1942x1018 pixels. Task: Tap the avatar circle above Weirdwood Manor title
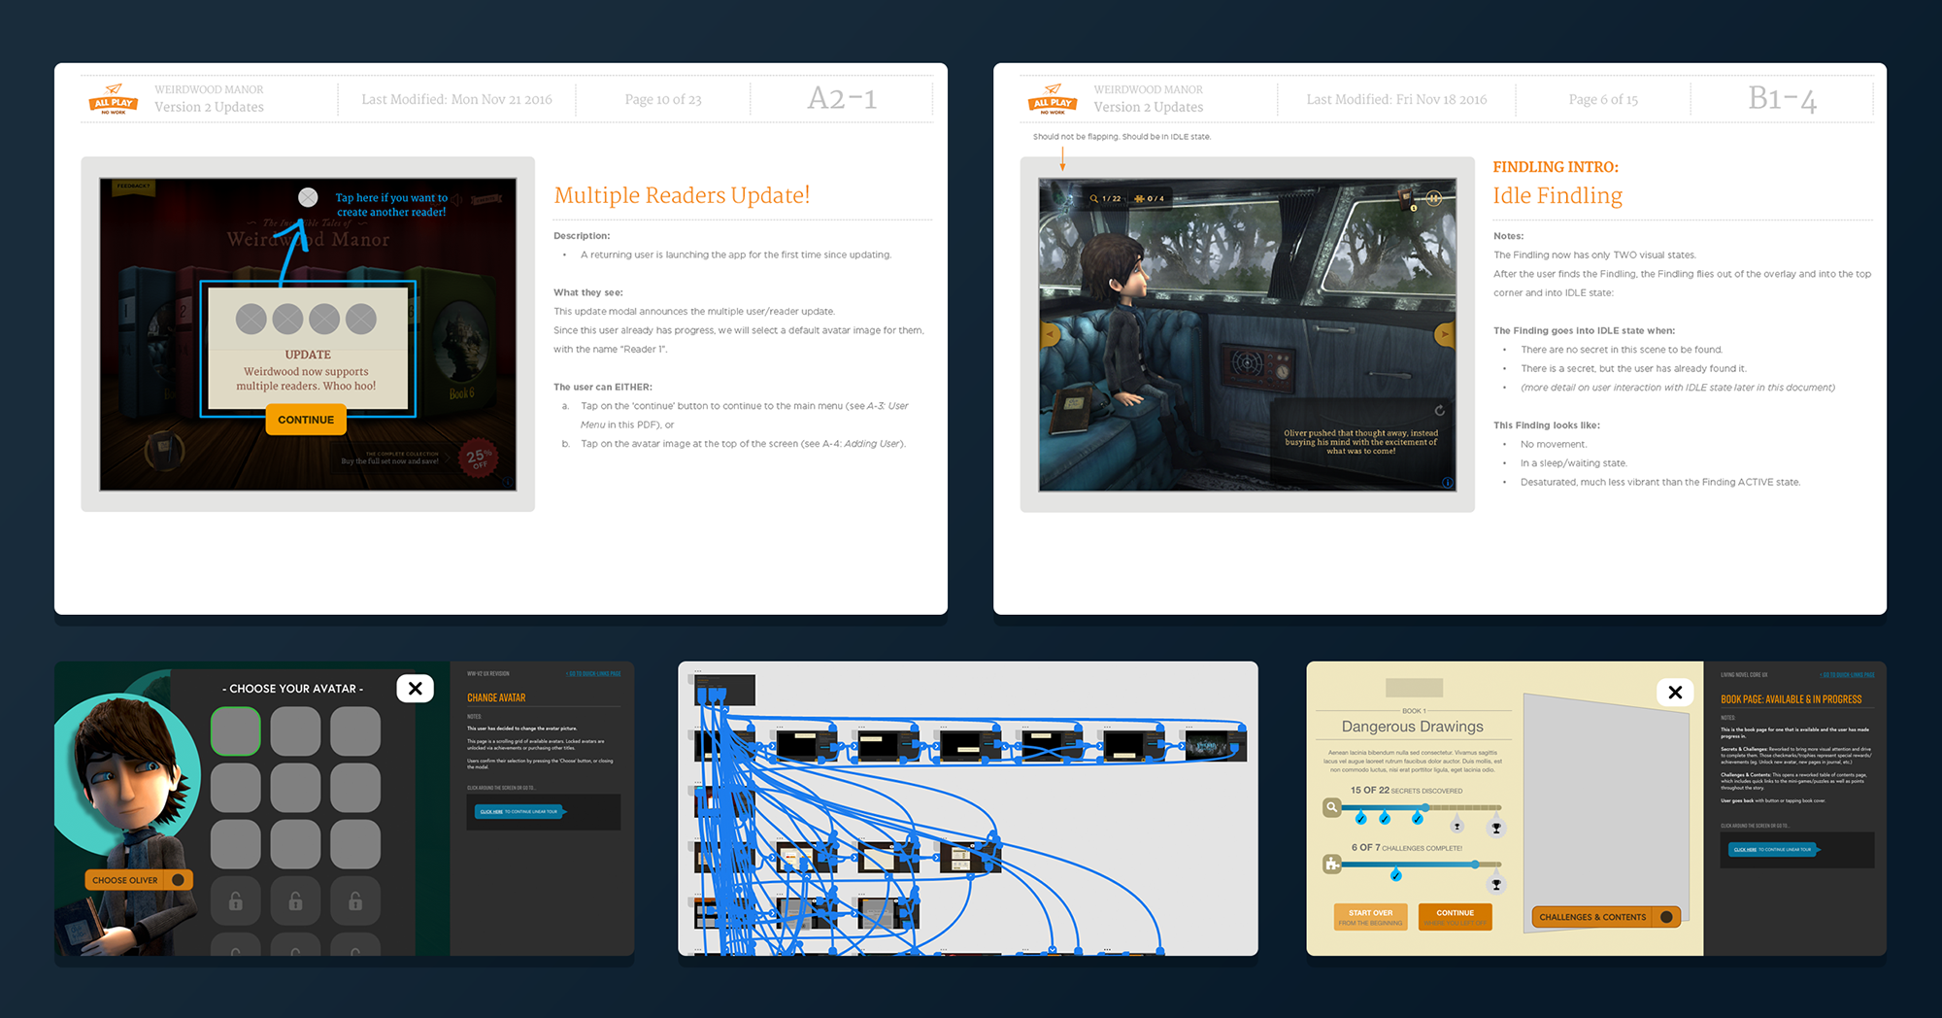pos(308,197)
